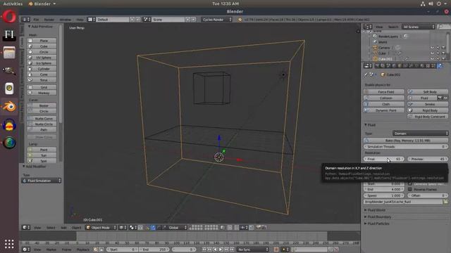This screenshot has height=253, width=451.
Task: Open viewport shading mode selector
Action: (x=123, y=228)
